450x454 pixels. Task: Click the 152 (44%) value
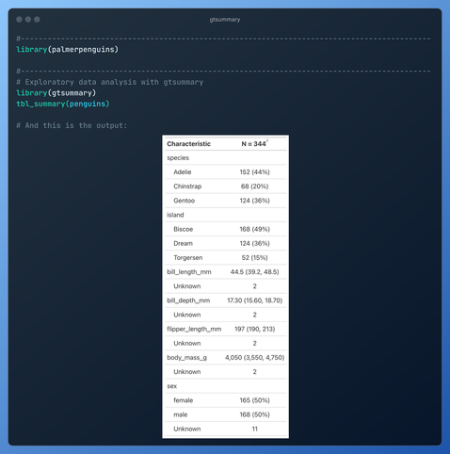(254, 172)
